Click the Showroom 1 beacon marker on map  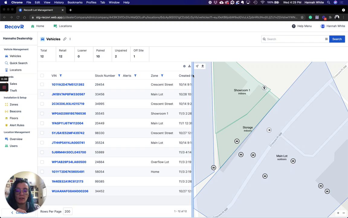(x=264, y=88)
